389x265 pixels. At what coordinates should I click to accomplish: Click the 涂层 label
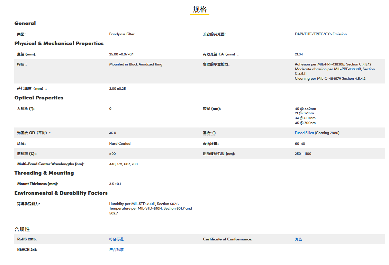(21, 143)
